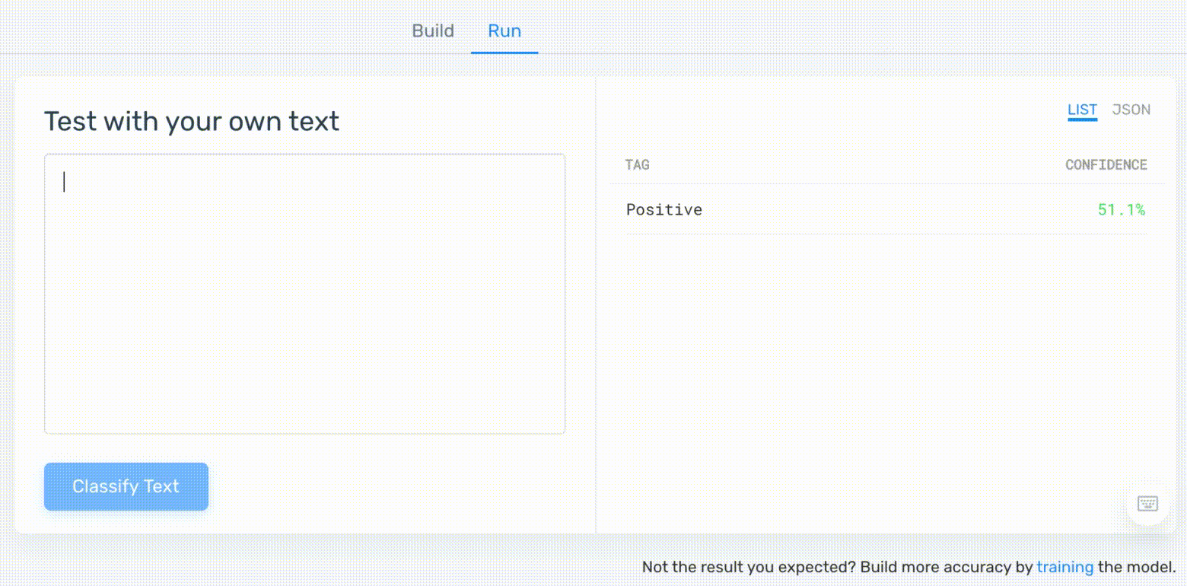
Task: Click the TAG column header
Action: (638, 165)
